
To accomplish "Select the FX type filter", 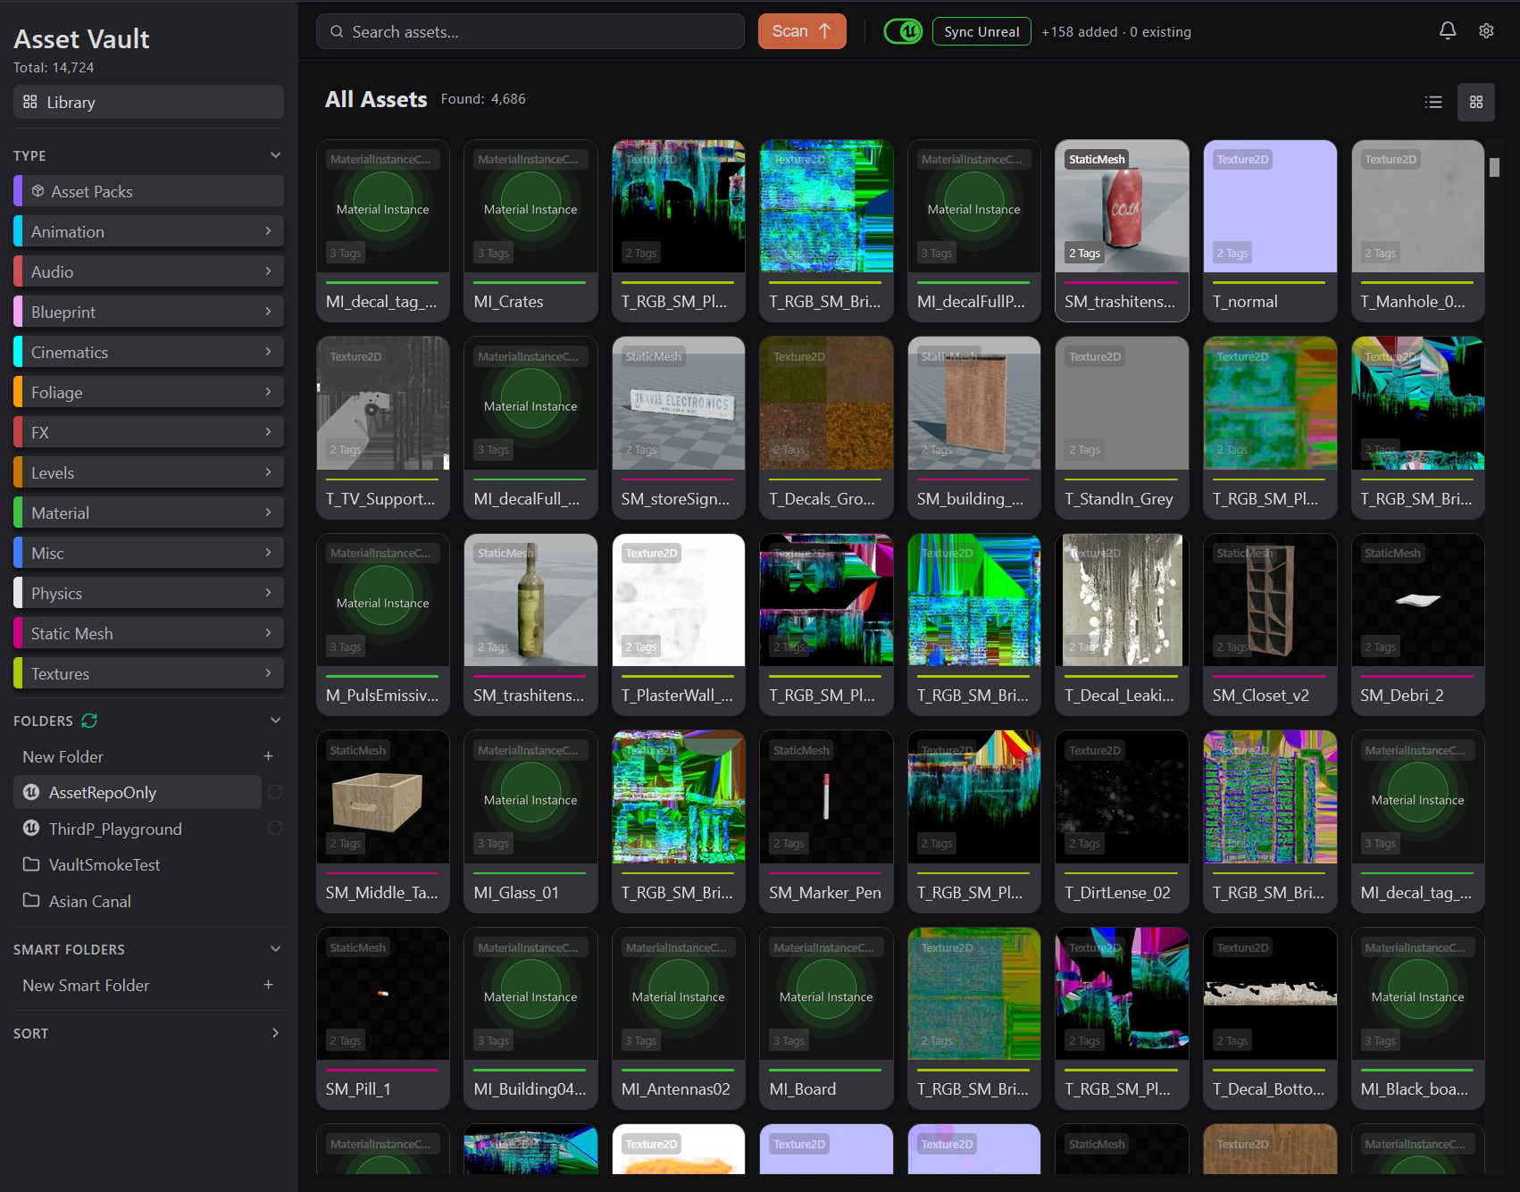I will pos(148,432).
